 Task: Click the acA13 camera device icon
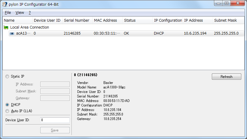(12, 33)
